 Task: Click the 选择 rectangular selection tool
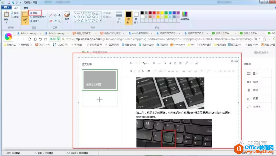25,15
